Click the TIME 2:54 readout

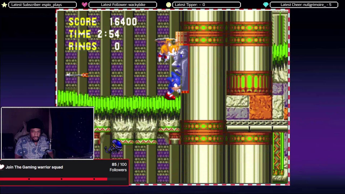click(94, 34)
